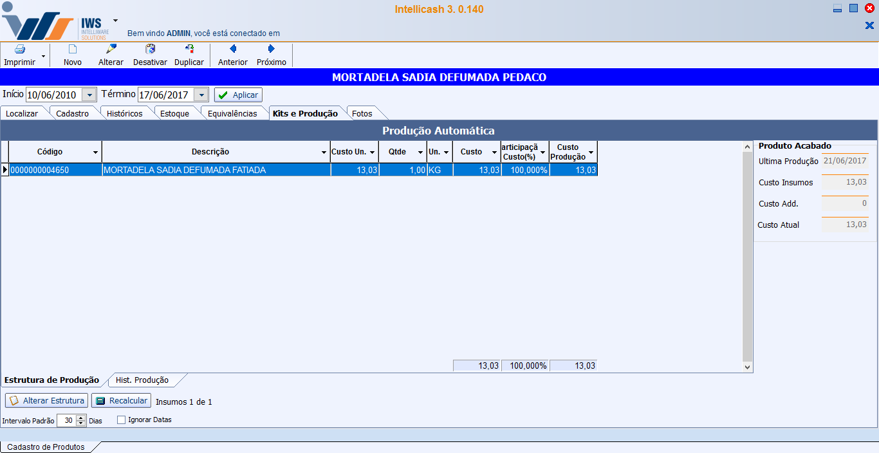
Task: Click the row indicator arrow of first row
Action: [5, 170]
